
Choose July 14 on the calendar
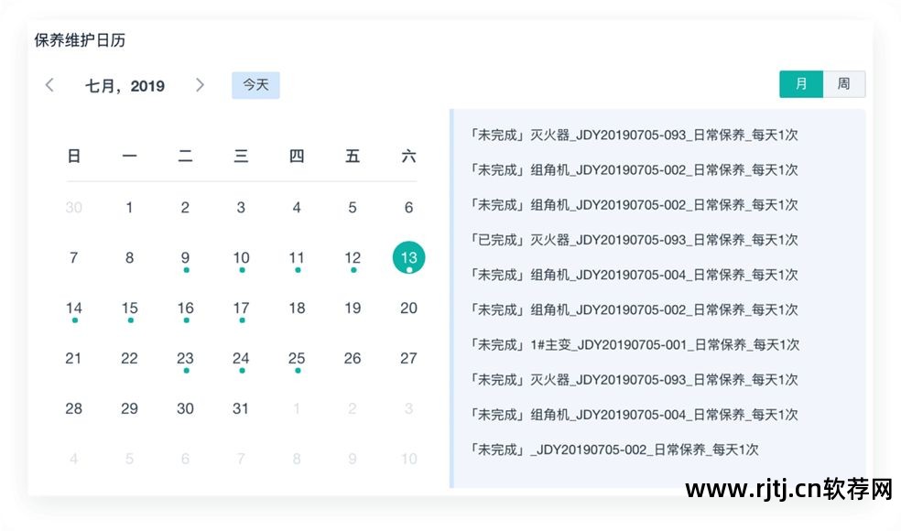click(x=73, y=308)
